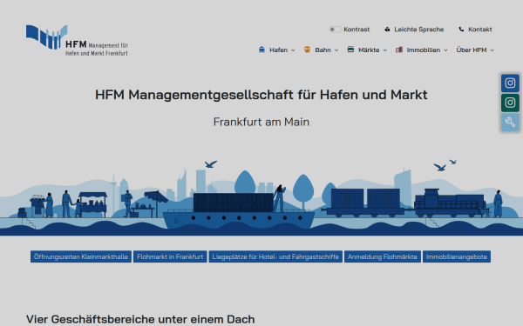
Task: Click the blue Instagram sidebar icon
Action: pyautogui.click(x=510, y=83)
